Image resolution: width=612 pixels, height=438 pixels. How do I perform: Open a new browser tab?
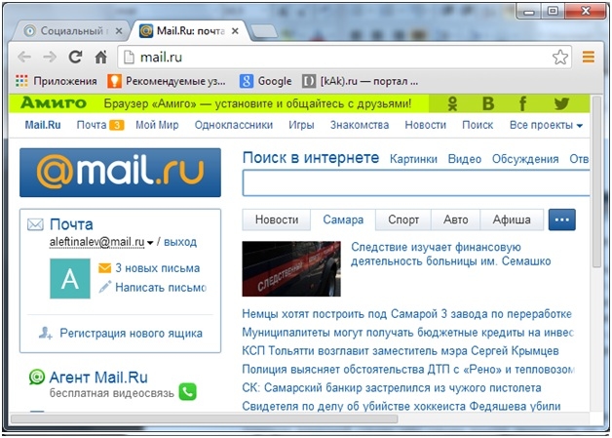(264, 31)
